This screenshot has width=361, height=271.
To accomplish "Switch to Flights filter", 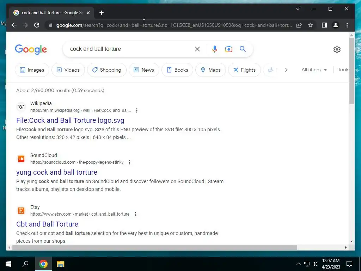I will coord(244,70).
